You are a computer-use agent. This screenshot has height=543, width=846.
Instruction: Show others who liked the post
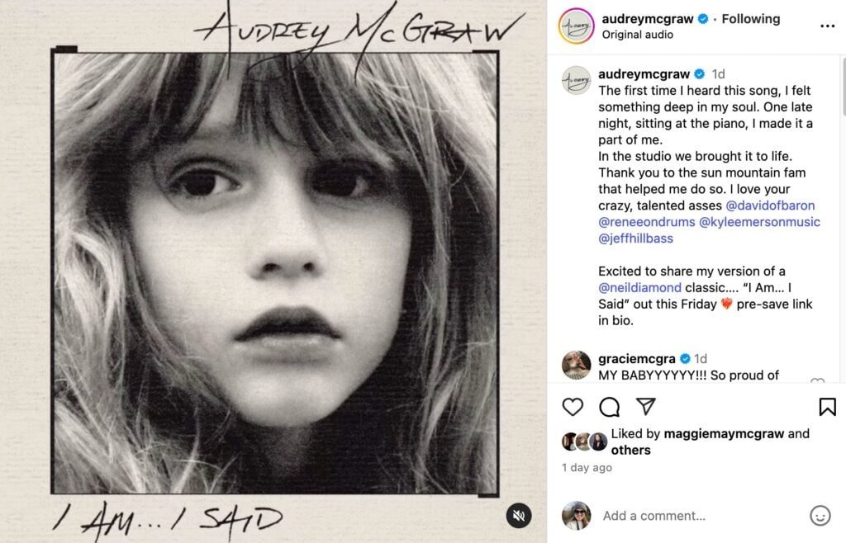[630, 450]
